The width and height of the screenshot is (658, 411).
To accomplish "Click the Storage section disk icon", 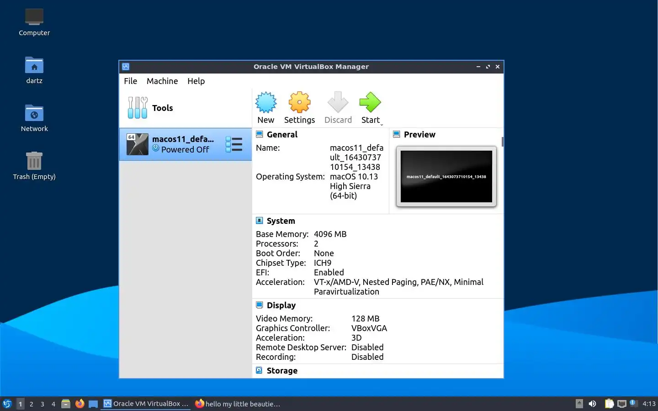I will (259, 370).
